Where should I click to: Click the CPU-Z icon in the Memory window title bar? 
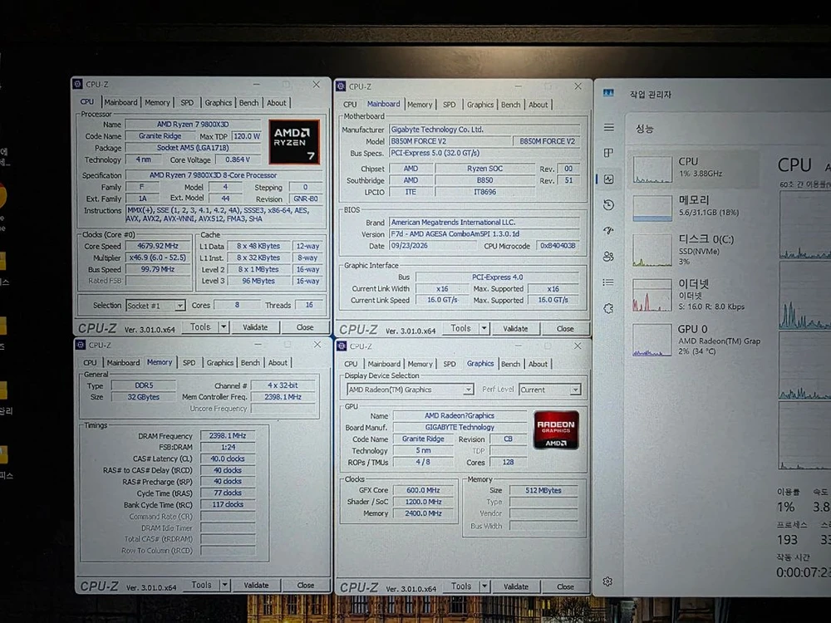(81, 345)
